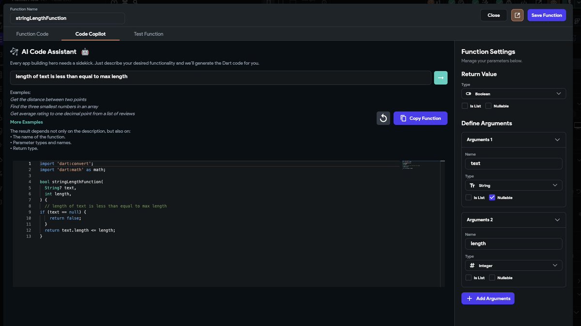Click code line "import 'dart:convert';"
This screenshot has height=326, width=581.
point(66,164)
